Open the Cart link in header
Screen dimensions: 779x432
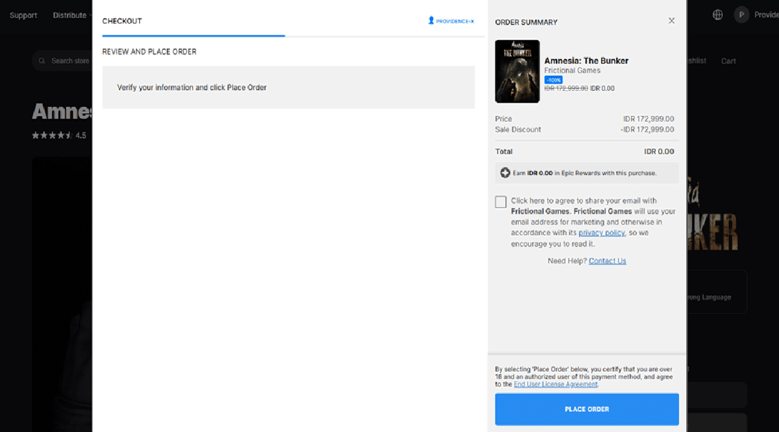tap(728, 61)
